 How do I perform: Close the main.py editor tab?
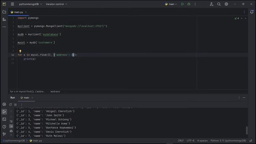(x=26, y=12)
